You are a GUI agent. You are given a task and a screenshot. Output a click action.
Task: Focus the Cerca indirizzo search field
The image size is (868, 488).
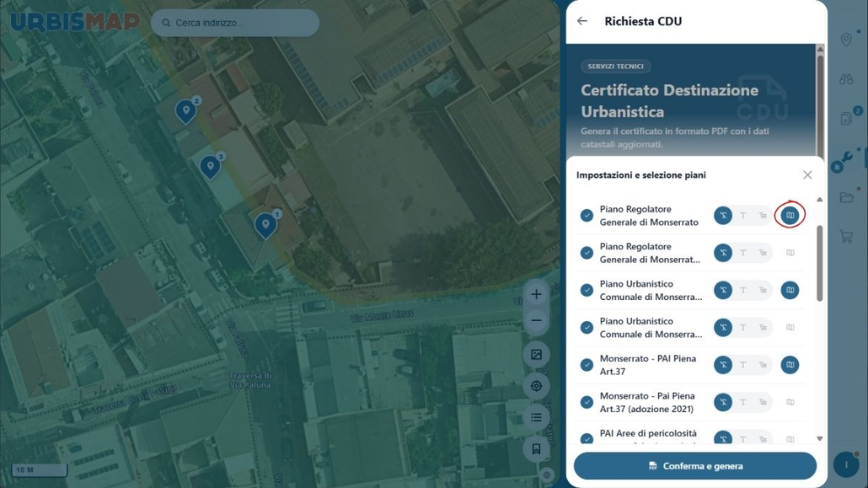tap(235, 23)
